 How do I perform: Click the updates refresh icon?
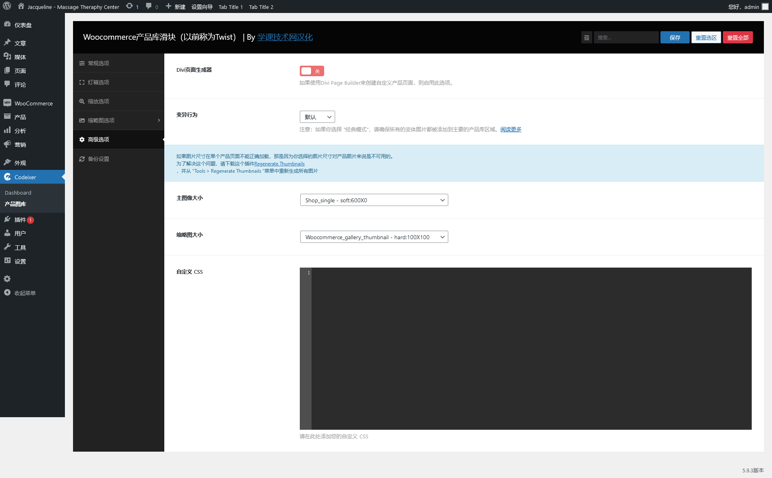click(129, 6)
